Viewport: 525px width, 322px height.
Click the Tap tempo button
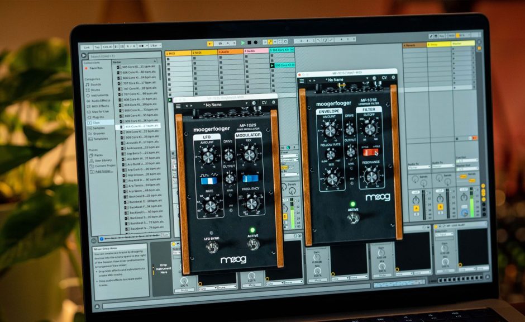[97, 45]
